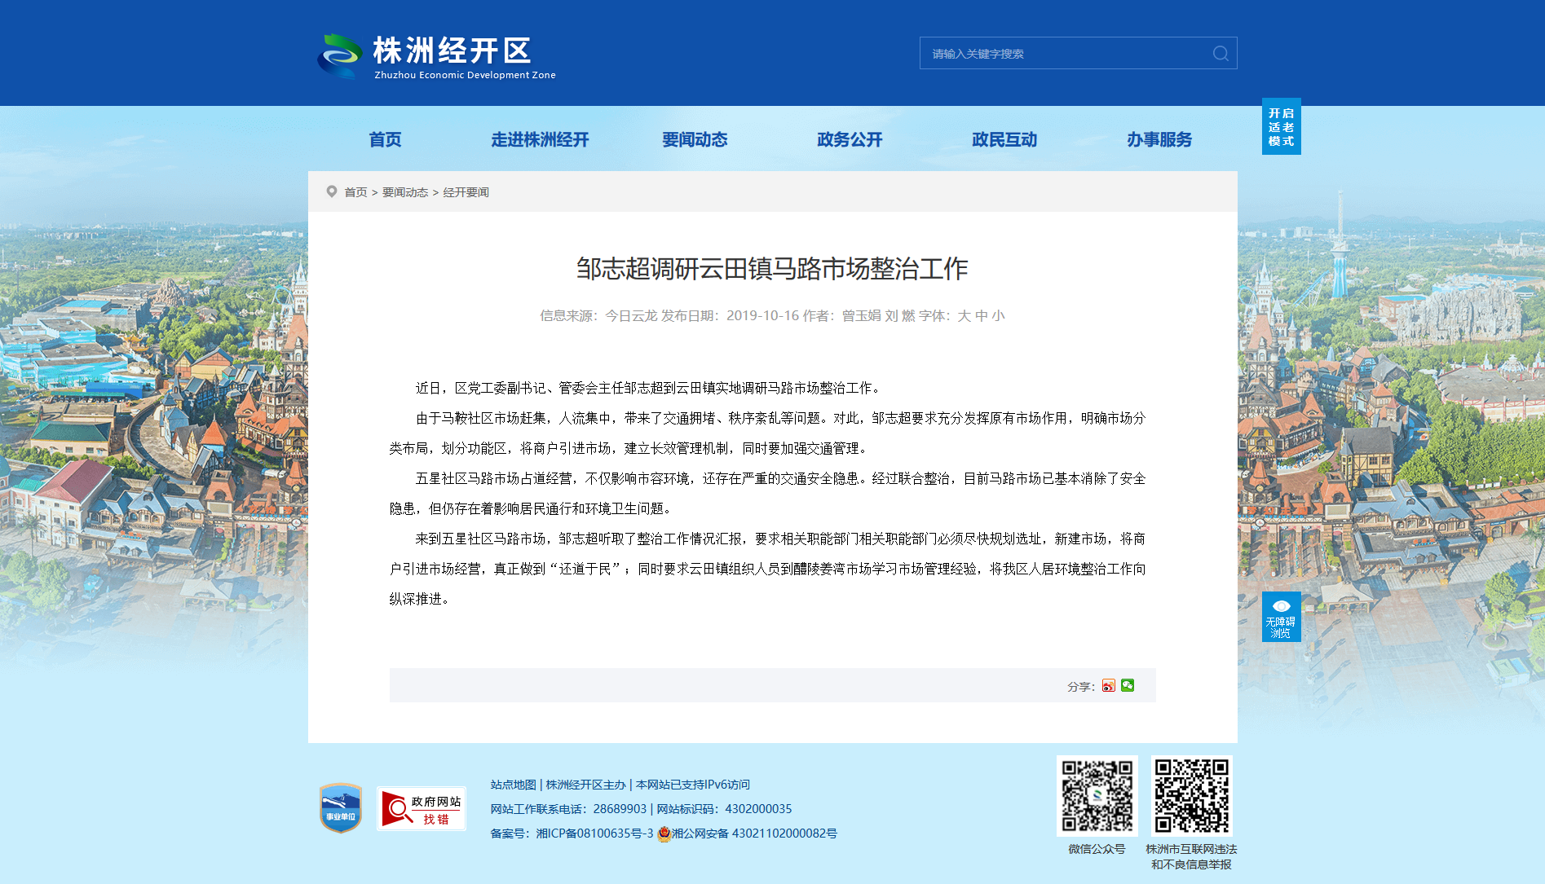
Task: Click the keyword search input field
Action: pos(1066,54)
